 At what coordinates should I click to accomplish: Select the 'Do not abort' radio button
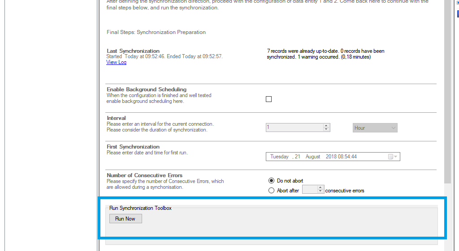[x=271, y=181]
